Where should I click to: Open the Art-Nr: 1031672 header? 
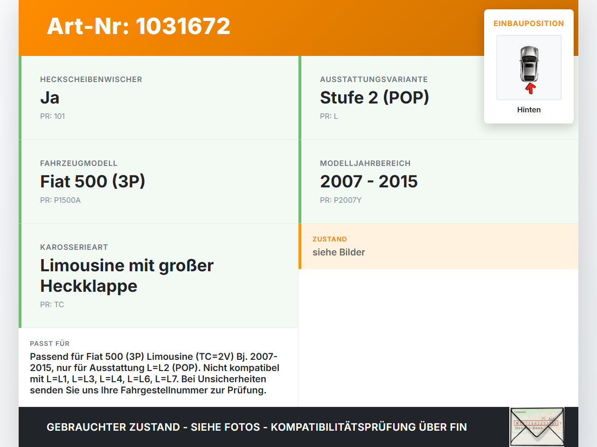(x=138, y=26)
